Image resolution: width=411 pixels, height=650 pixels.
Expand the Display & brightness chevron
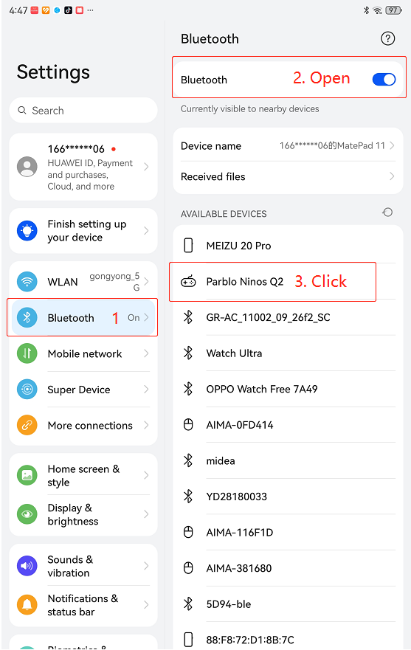[146, 514]
